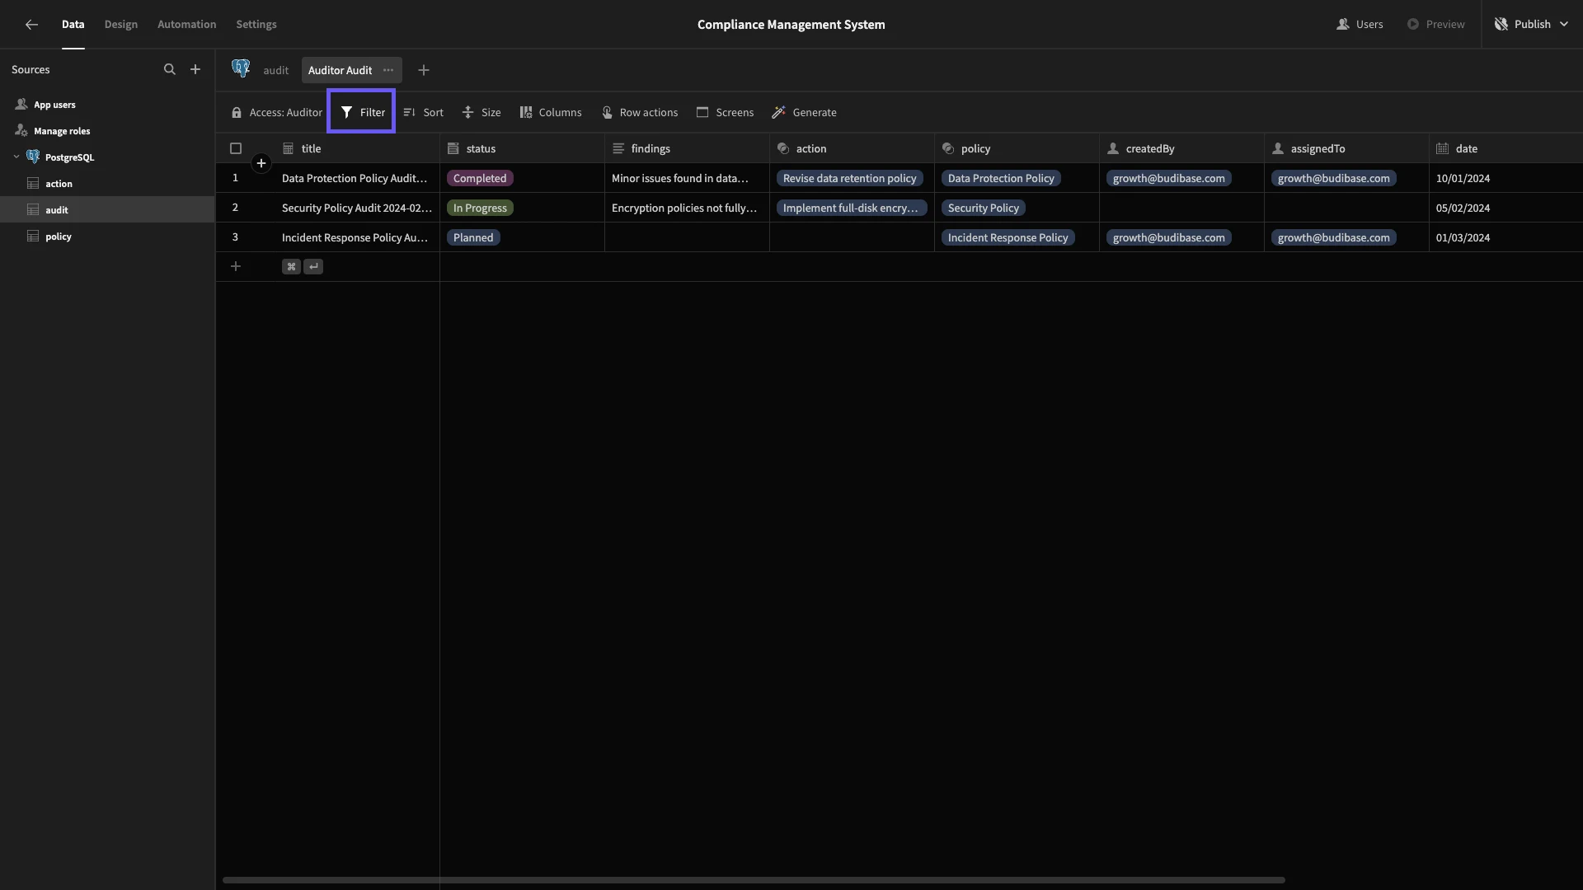Click the findings column header

click(x=687, y=149)
